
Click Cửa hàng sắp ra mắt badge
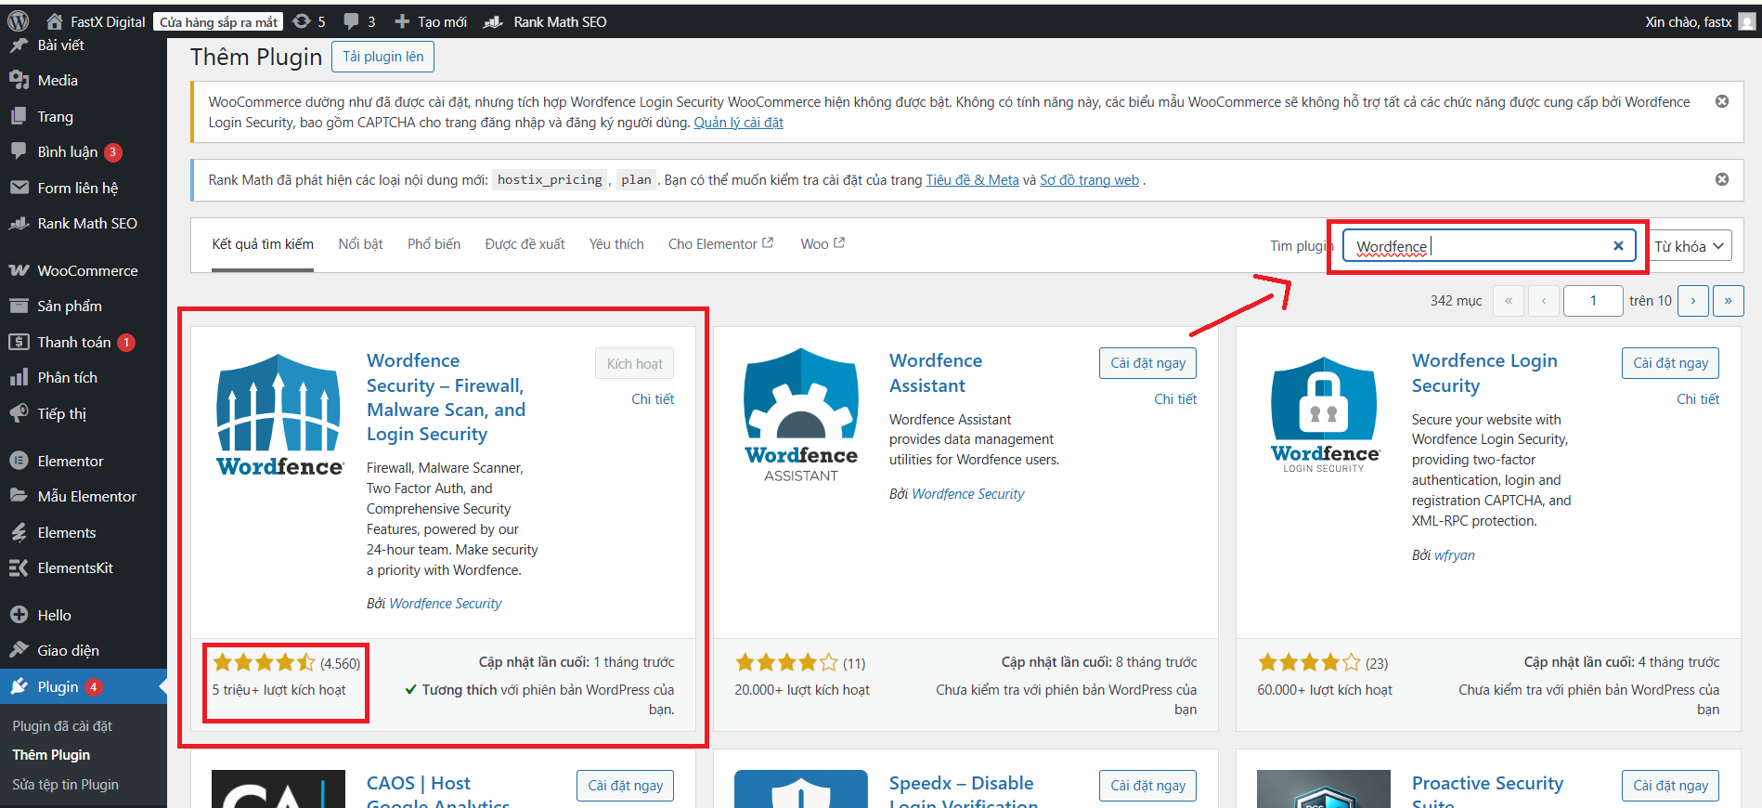coord(218,22)
